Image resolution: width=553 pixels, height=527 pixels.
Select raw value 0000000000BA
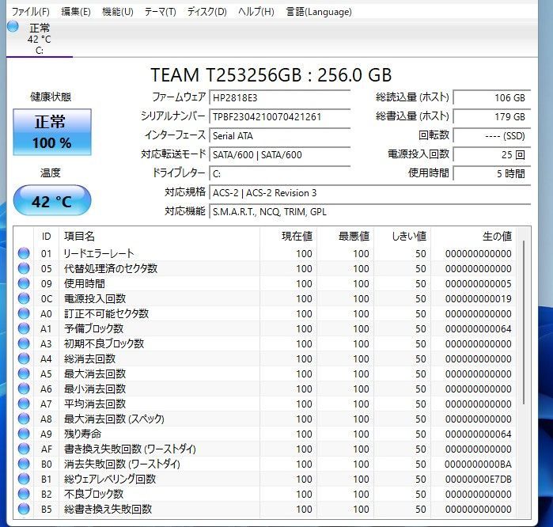478,464
